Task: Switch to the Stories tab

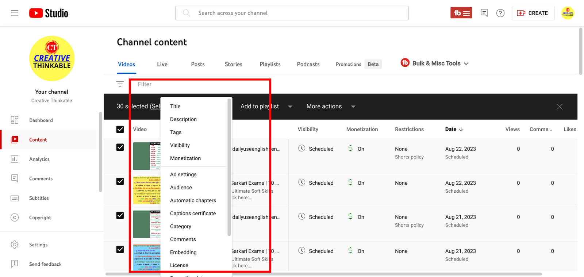Action: pos(234,64)
